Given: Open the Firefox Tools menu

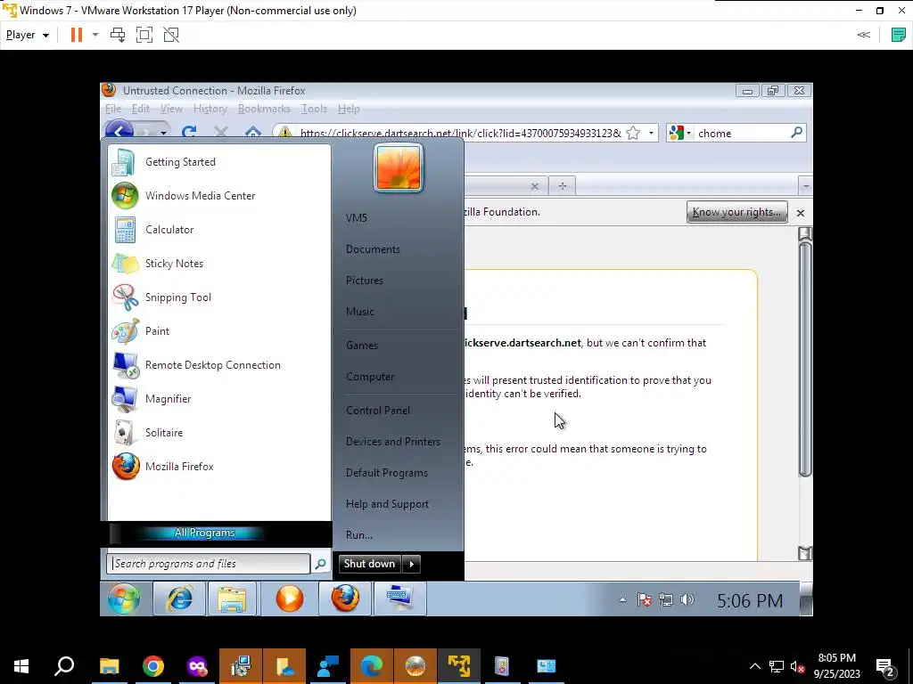Looking at the screenshot, I should pos(314,109).
